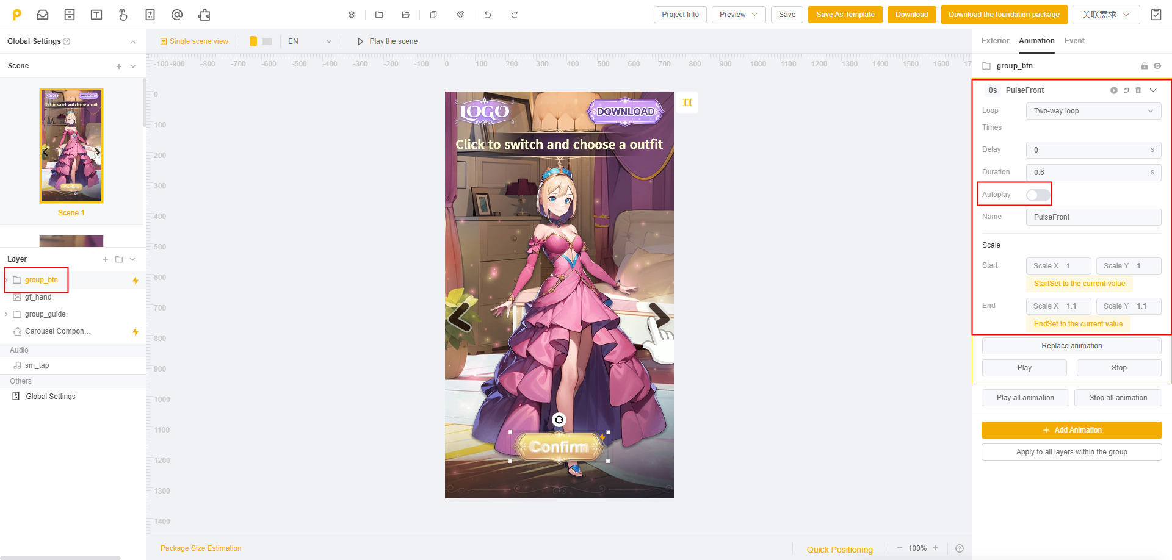Add a new scene with the plus icon
Image resolution: width=1172 pixels, height=560 pixels.
pos(119,66)
